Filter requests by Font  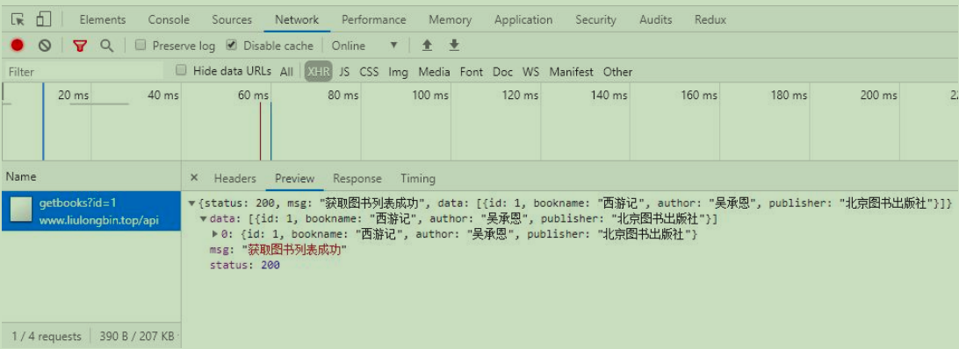[x=472, y=72]
